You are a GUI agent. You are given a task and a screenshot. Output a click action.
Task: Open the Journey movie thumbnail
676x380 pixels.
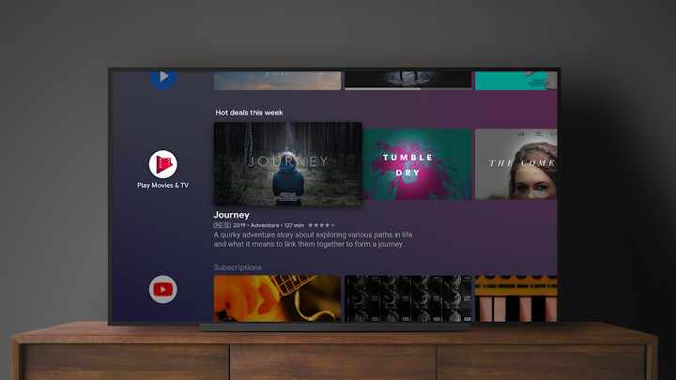(288, 163)
